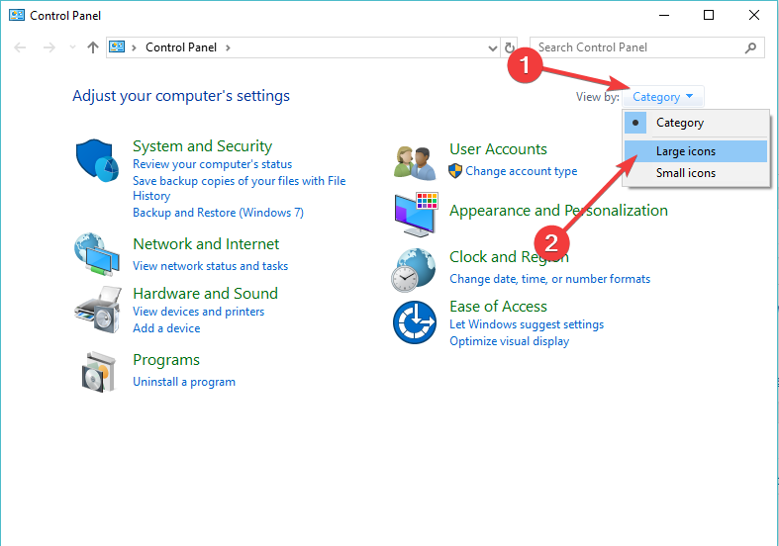Screen dimensions: 779x546
Task: Open the Clock and Region heading link
Action: click(509, 257)
